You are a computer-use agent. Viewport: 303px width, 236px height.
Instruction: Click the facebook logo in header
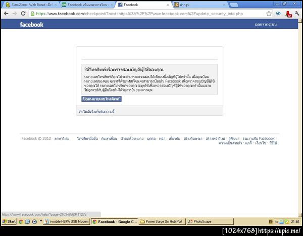pyautogui.click(x=31, y=25)
